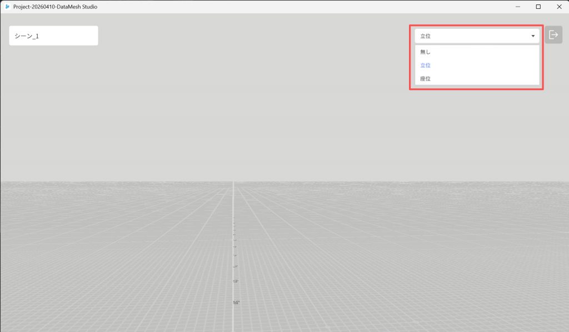The image size is (569, 332).
Task: Click the DataMesh Studio app icon
Action: click(7, 7)
